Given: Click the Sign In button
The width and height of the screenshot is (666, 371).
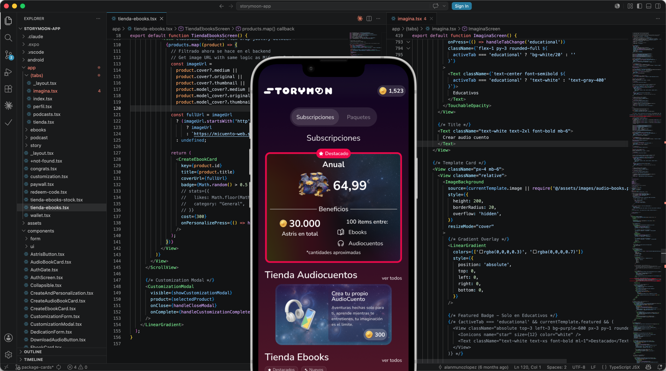Looking at the screenshot, I should (461, 6).
